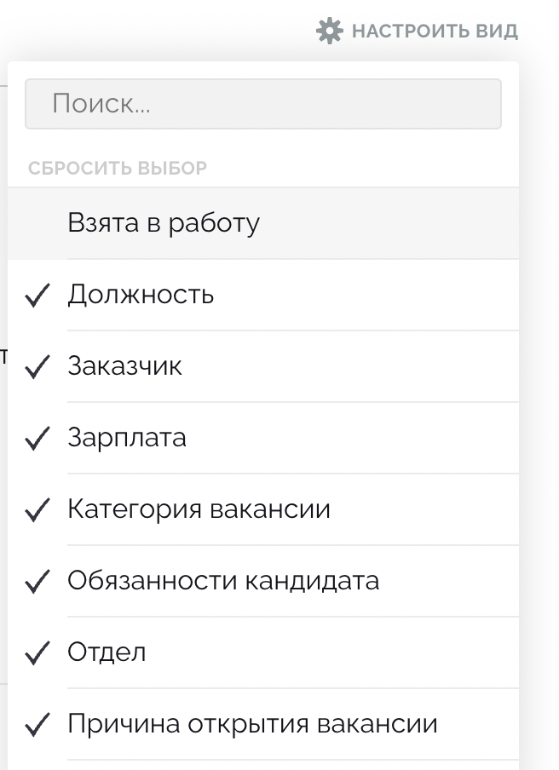This screenshot has width=559, height=770.
Task: Toggle Причина открытия вакансии column
Action: click(263, 724)
